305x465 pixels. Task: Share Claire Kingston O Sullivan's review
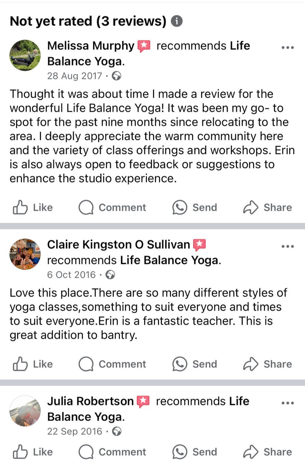pyautogui.click(x=268, y=364)
